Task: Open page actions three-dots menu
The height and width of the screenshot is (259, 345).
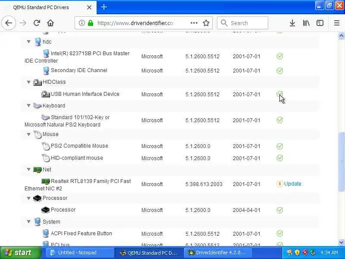Action: coord(194,23)
